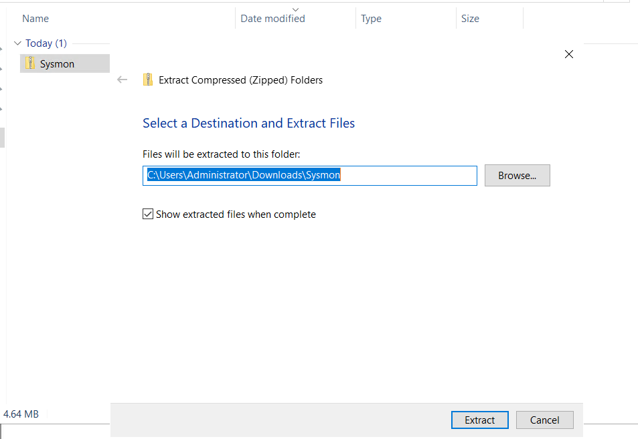Viewport: 638px width, 439px height.
Task: Uncheck Show extracted files when complete
Action: point(148,214)
